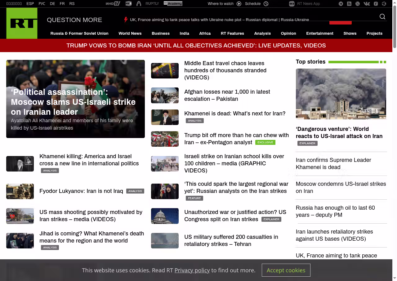Accept cookies on the banner
Screen dimensions: 397x281
286,270
